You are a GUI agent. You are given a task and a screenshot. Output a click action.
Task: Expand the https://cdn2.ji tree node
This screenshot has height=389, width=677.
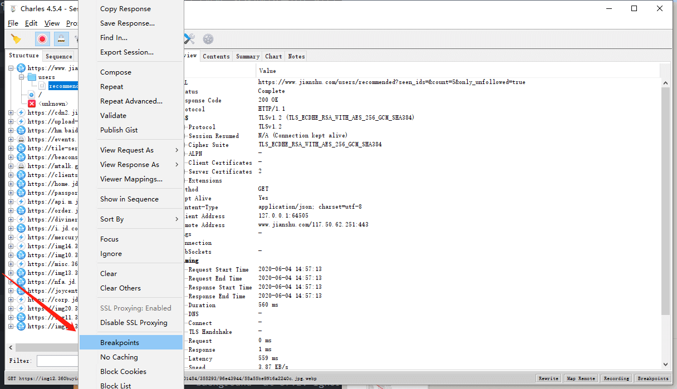tap(11, 112)
